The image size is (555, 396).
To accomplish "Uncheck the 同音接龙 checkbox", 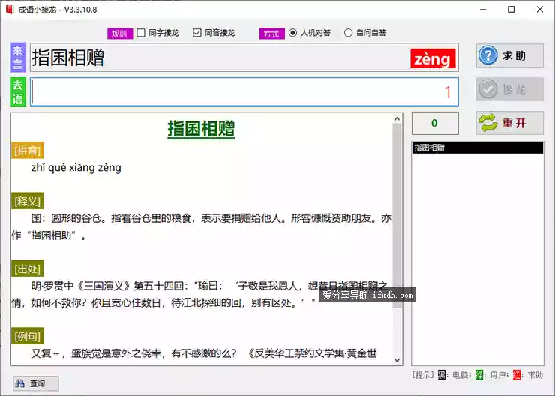I will pos(197,33).
